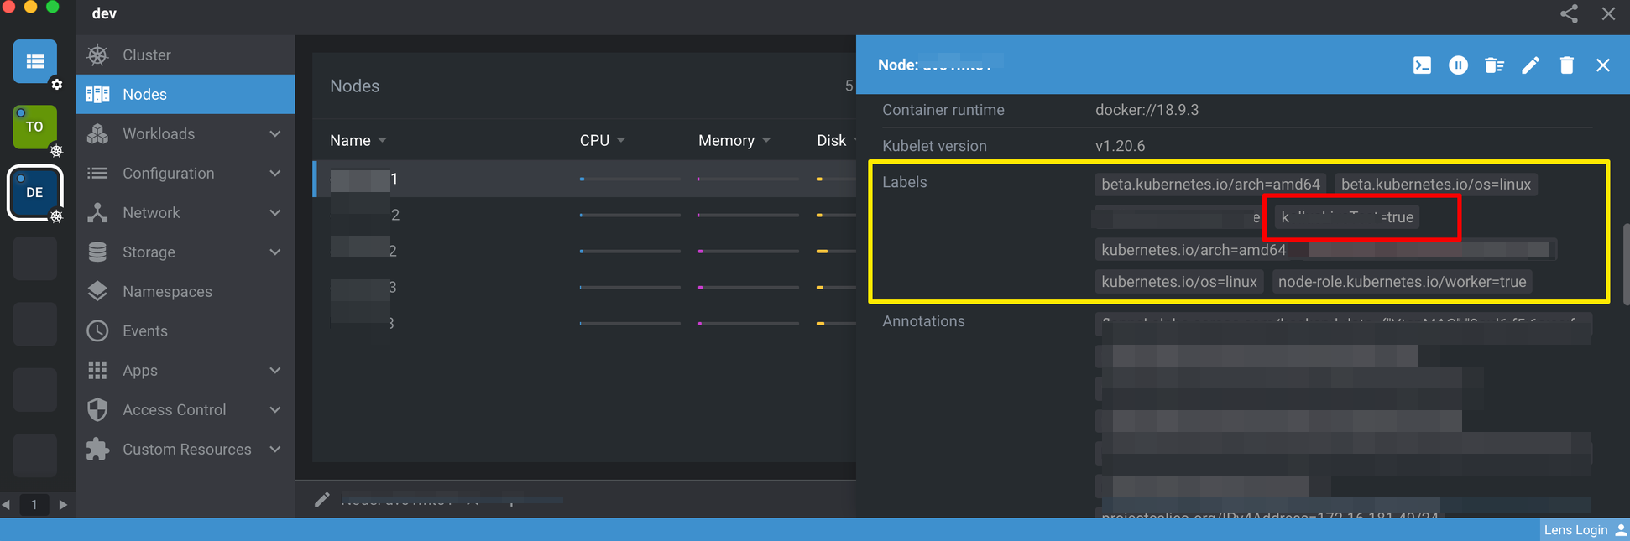1630x541 pixels.
Task: Select the DE cluster icon
Action: pos(34,192)
